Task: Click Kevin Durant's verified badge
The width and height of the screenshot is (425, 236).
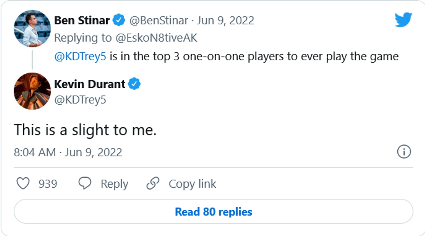Action: tap(134, 84)
